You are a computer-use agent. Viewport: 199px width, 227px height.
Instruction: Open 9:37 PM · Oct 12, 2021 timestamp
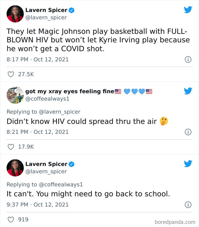tap(38, 205)
